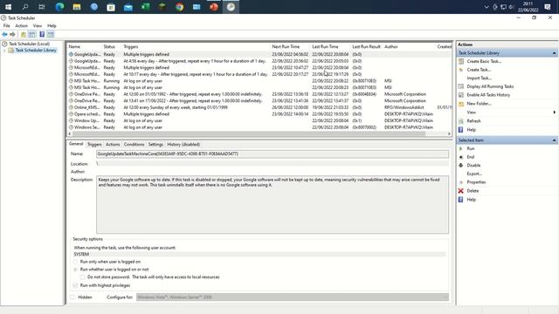
Task: Open the taskbar search icon
Action: [25, 7]
